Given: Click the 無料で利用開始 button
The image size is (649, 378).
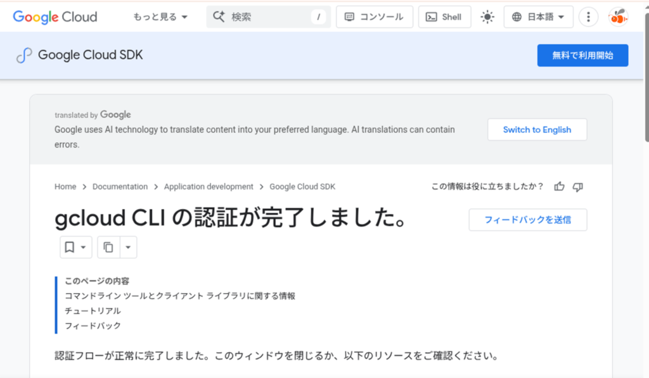Looking at the screenshot, I should [x=582, y=56].
